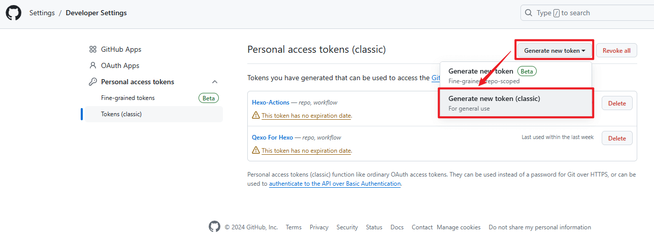The image size is (654, 241).
Task: Click the warning icon under Hexo-Actions
Action: [256, 116]
